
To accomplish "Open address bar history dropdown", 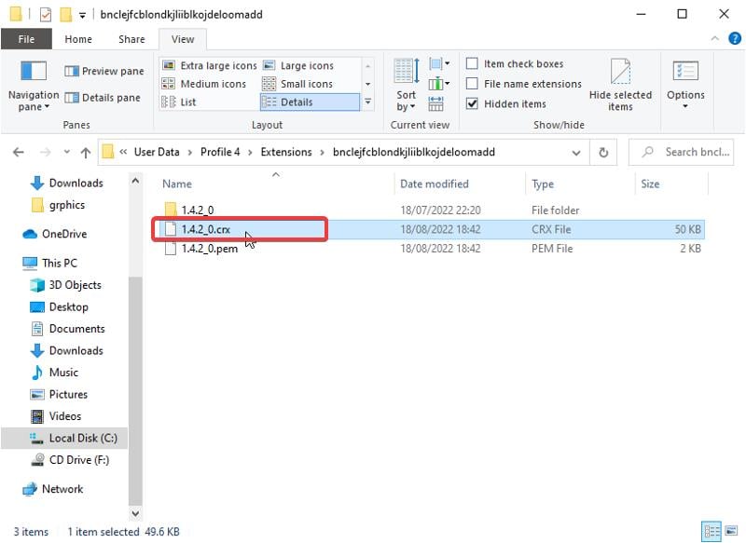I will click(576, 153).
